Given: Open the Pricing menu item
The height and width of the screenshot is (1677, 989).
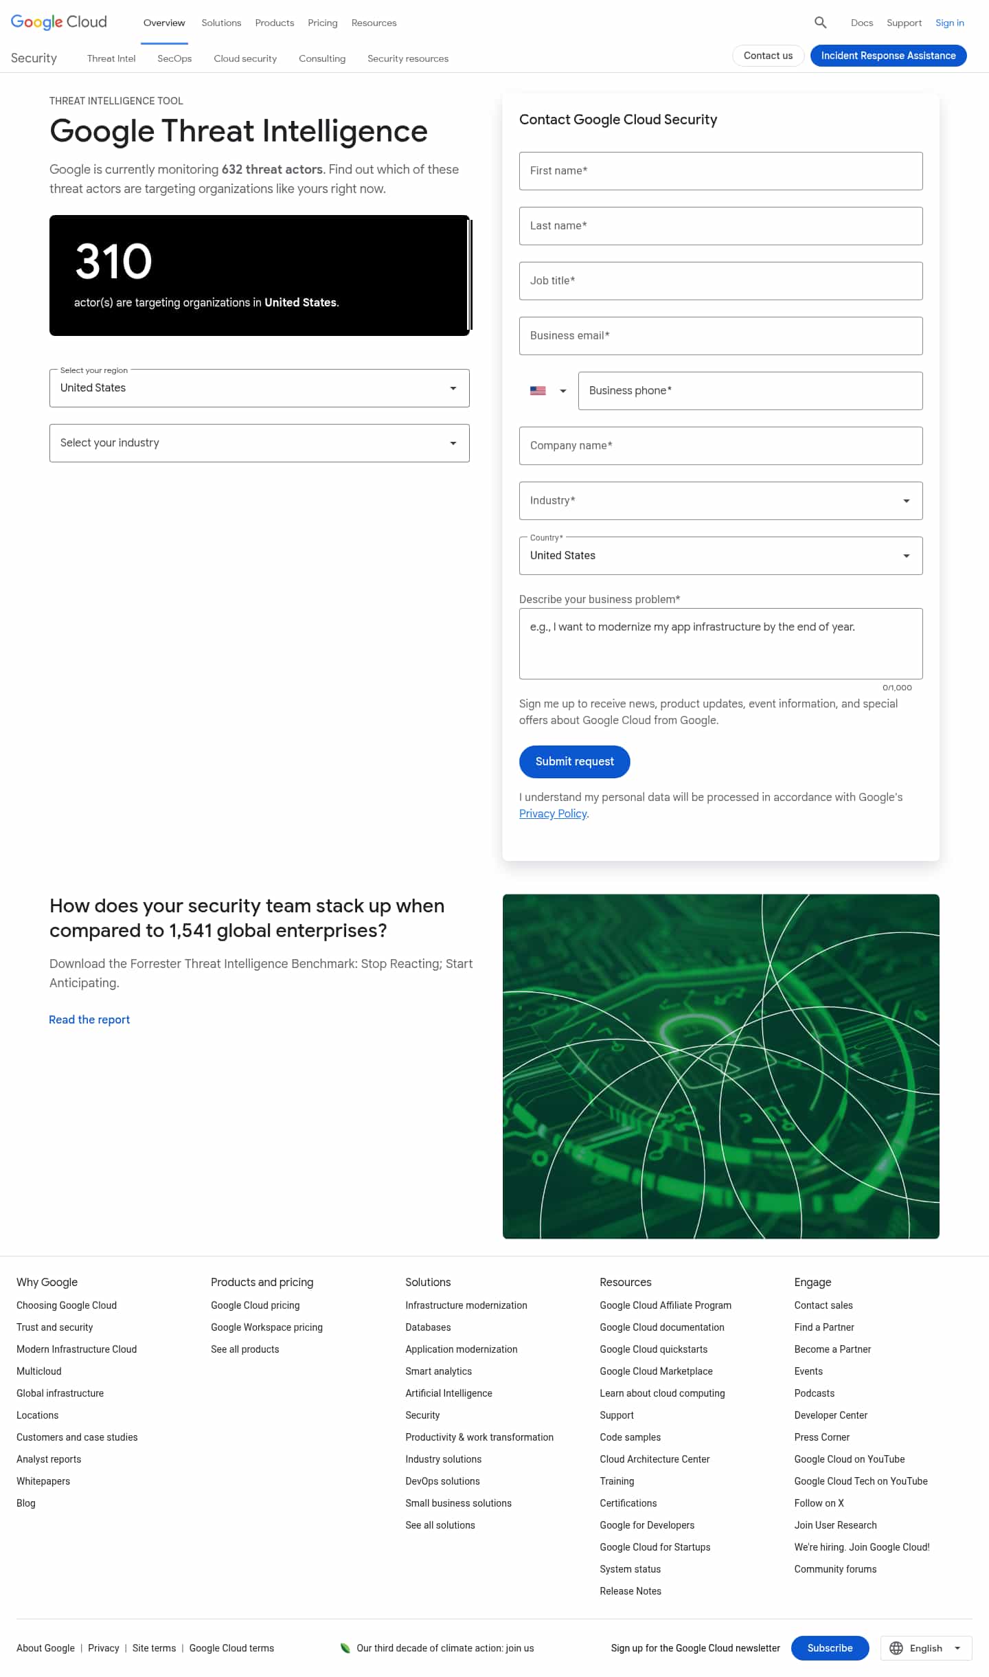Looking at the screenshot, I should click(322, 23).
